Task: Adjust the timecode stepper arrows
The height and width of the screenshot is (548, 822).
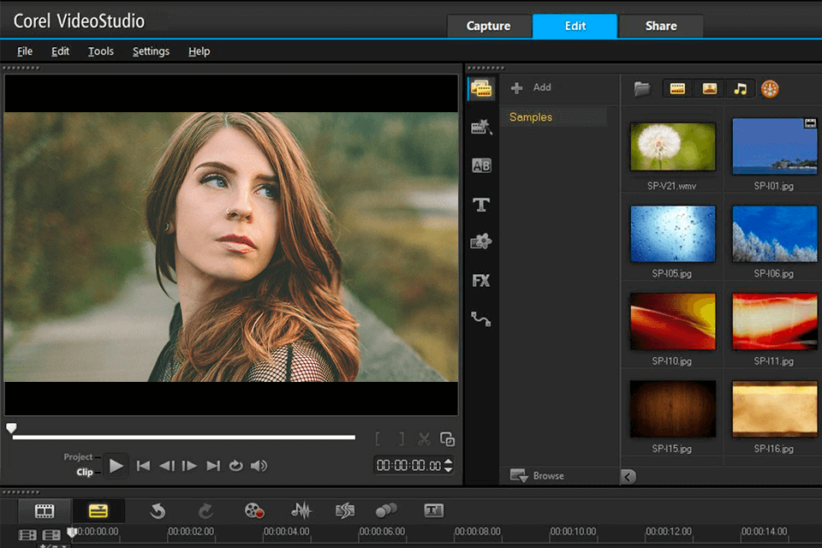Action: pos(448,466)
